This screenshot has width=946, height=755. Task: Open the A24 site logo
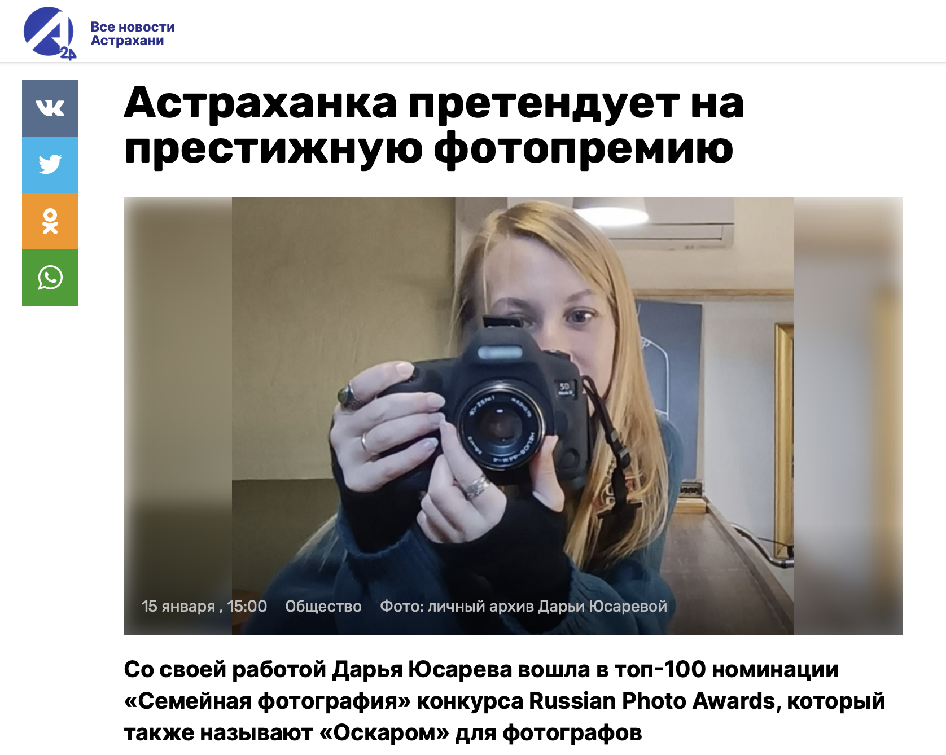[50, 33]
